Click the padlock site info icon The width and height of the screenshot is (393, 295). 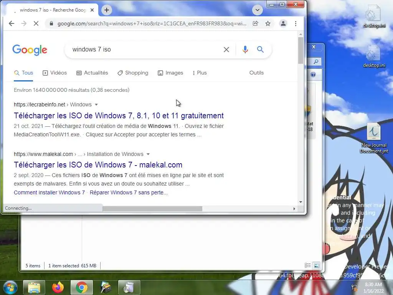(x=51, y=23)
